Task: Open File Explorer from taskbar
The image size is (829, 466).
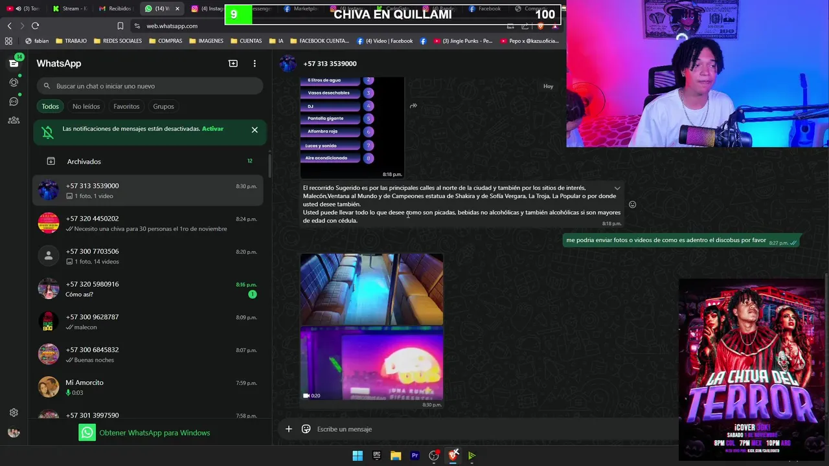Action: point(396,456)
